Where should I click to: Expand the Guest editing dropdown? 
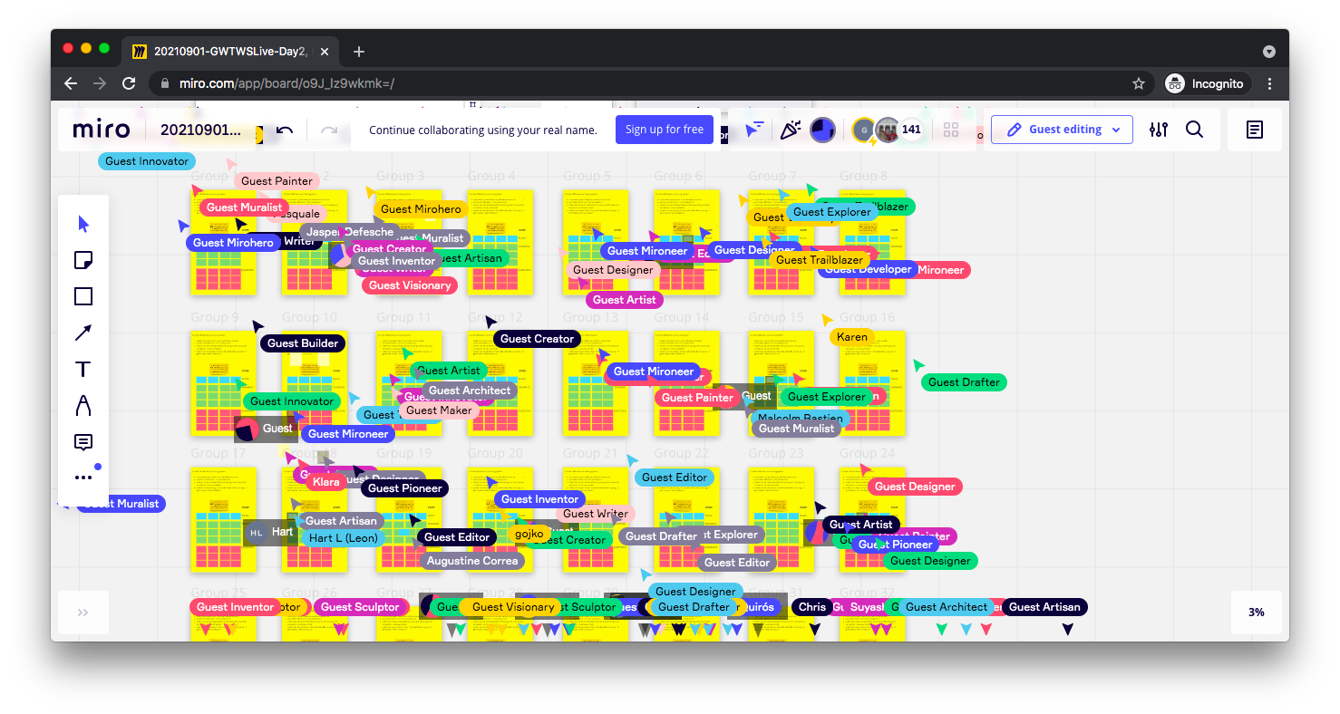pyautogui.click(x=1062, y=130)
